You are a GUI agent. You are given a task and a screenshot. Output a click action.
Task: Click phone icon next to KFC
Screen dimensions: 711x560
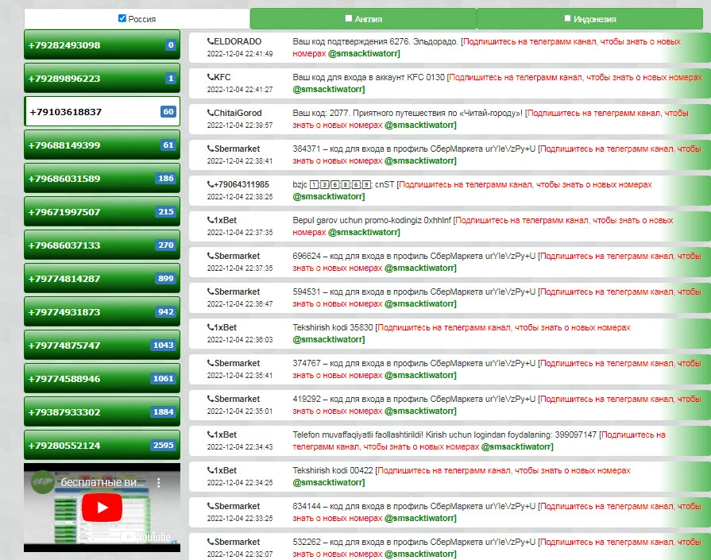tap(211, 77)
